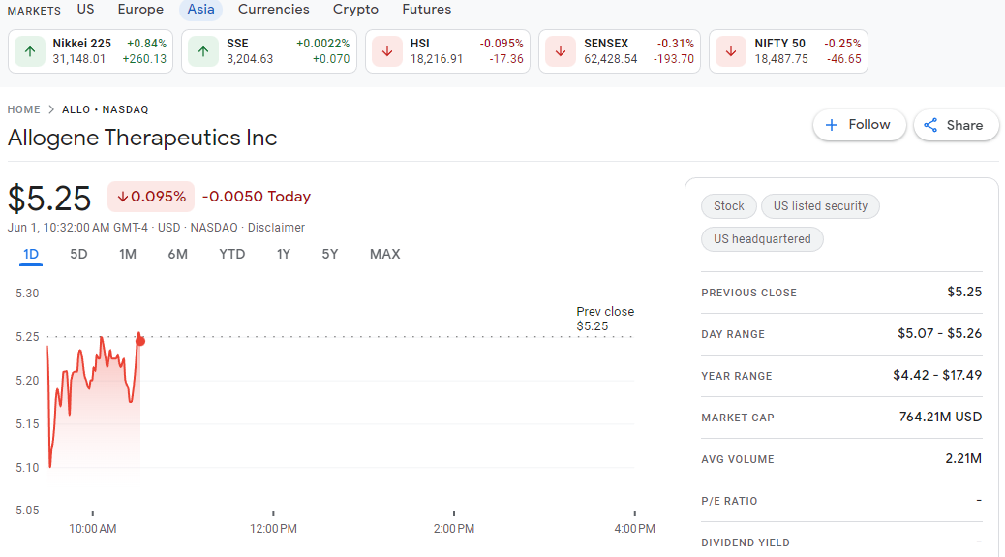Click the US listed security tag
Viewport: 1005px width, 557px height.
coord(820,206)
